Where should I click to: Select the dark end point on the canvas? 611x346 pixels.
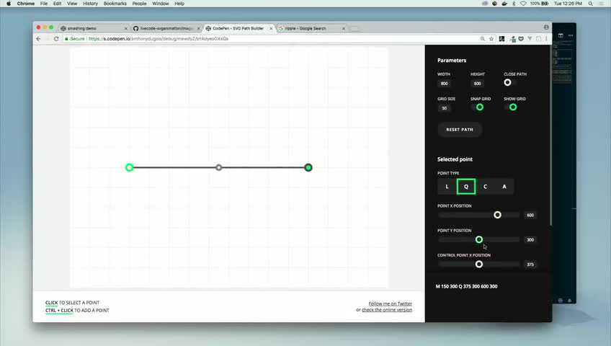pos(308,167)
